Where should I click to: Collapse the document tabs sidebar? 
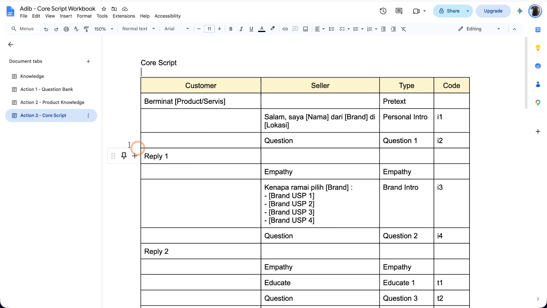(11, 44)
